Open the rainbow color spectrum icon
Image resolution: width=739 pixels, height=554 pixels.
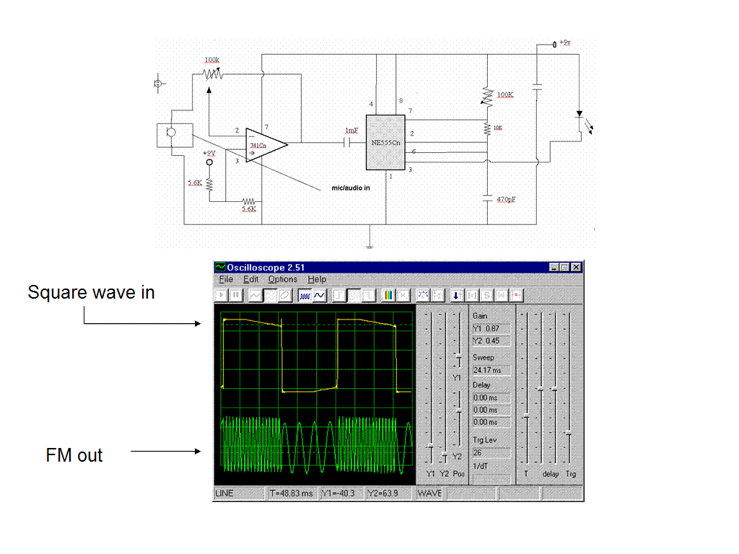click(388, 295)
